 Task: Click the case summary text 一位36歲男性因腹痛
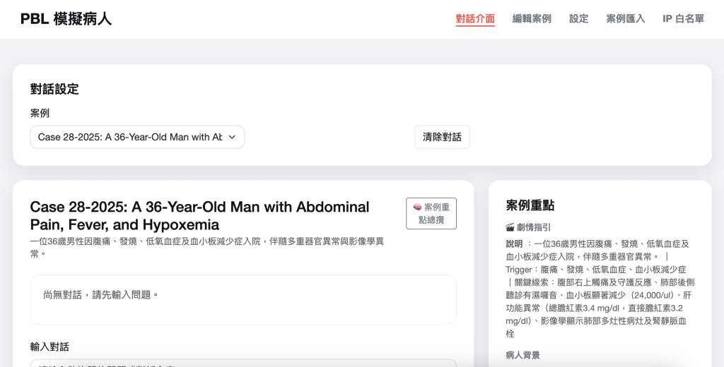(x=207, y=247)
